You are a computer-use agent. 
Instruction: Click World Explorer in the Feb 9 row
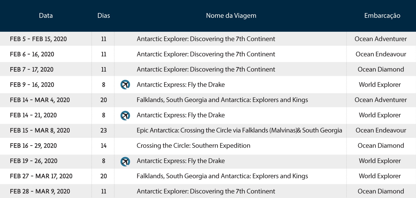point(380,85)
